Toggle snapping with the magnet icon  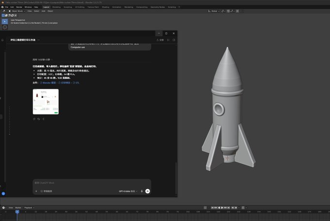pyautogui.click(x=228, y=11)
